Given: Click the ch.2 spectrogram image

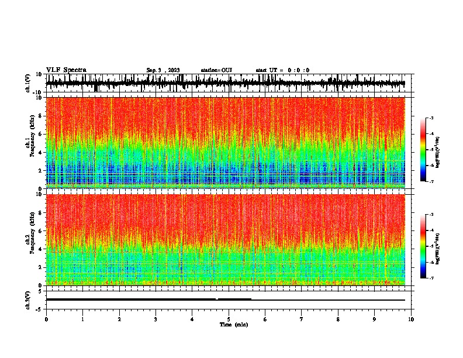Looking at the screenshot, I should (225, 240).
